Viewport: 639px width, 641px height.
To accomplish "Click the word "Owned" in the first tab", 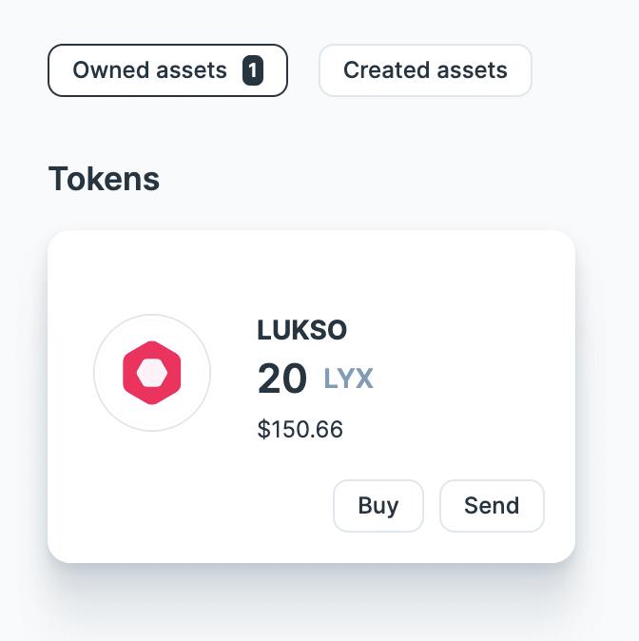I will [x=106, y=70].
